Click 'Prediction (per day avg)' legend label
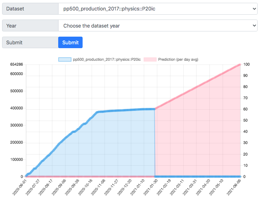This screenshot has height=201, width=260. [x=178, y=59]
